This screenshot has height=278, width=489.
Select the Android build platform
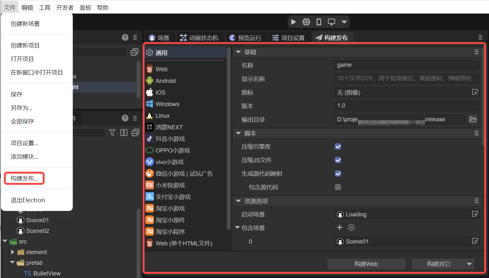point(165,81)
